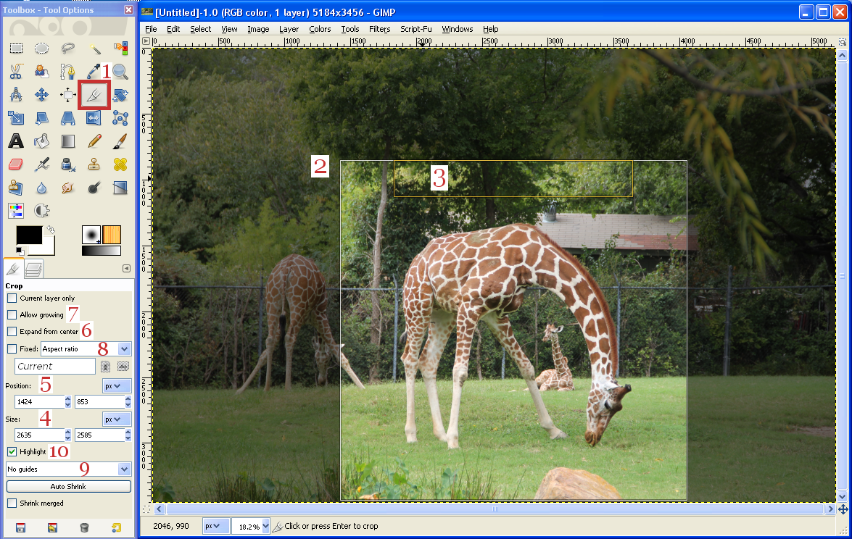Open the No guides dropdown

coord(67,469)
